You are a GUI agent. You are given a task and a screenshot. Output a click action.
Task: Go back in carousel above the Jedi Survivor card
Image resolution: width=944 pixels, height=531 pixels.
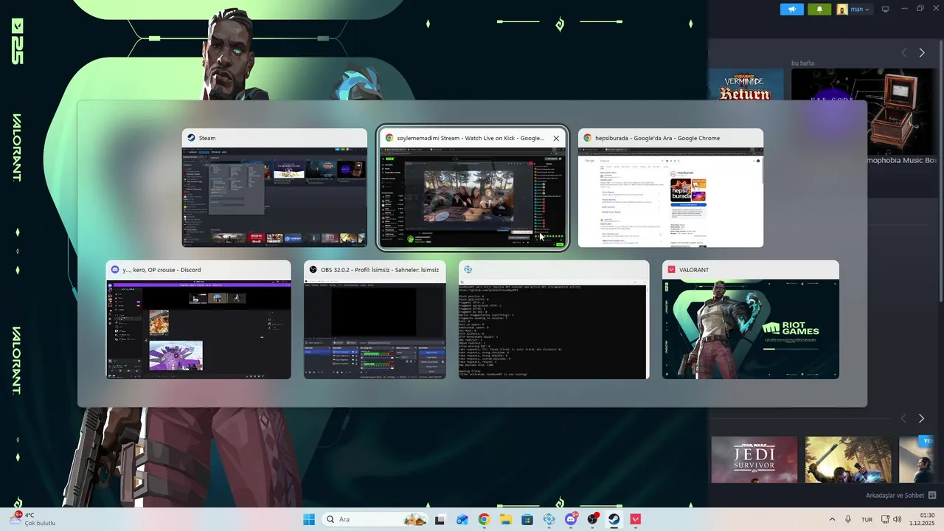904,418
